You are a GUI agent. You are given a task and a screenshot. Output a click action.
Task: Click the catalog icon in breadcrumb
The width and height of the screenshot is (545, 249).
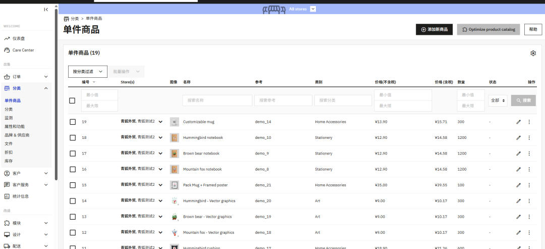point(66,19)
